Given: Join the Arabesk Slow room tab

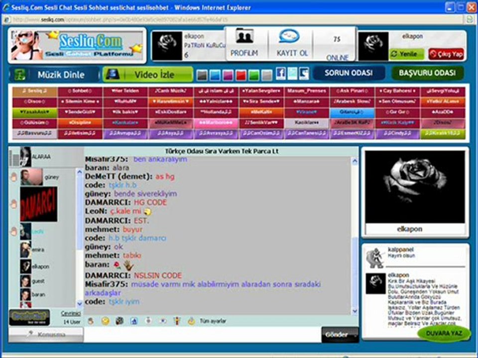Looking at the screenshot, I should 352,102.
